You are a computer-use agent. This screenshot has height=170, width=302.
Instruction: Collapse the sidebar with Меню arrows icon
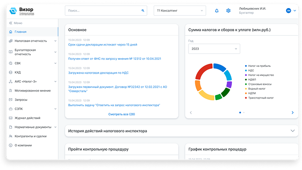11,23
